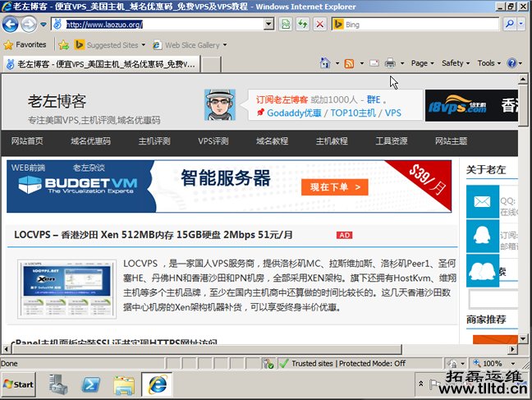The width and height of the screenshot is (532, 400).
Task: Open a new blank tab
Action: click(211, 65)
